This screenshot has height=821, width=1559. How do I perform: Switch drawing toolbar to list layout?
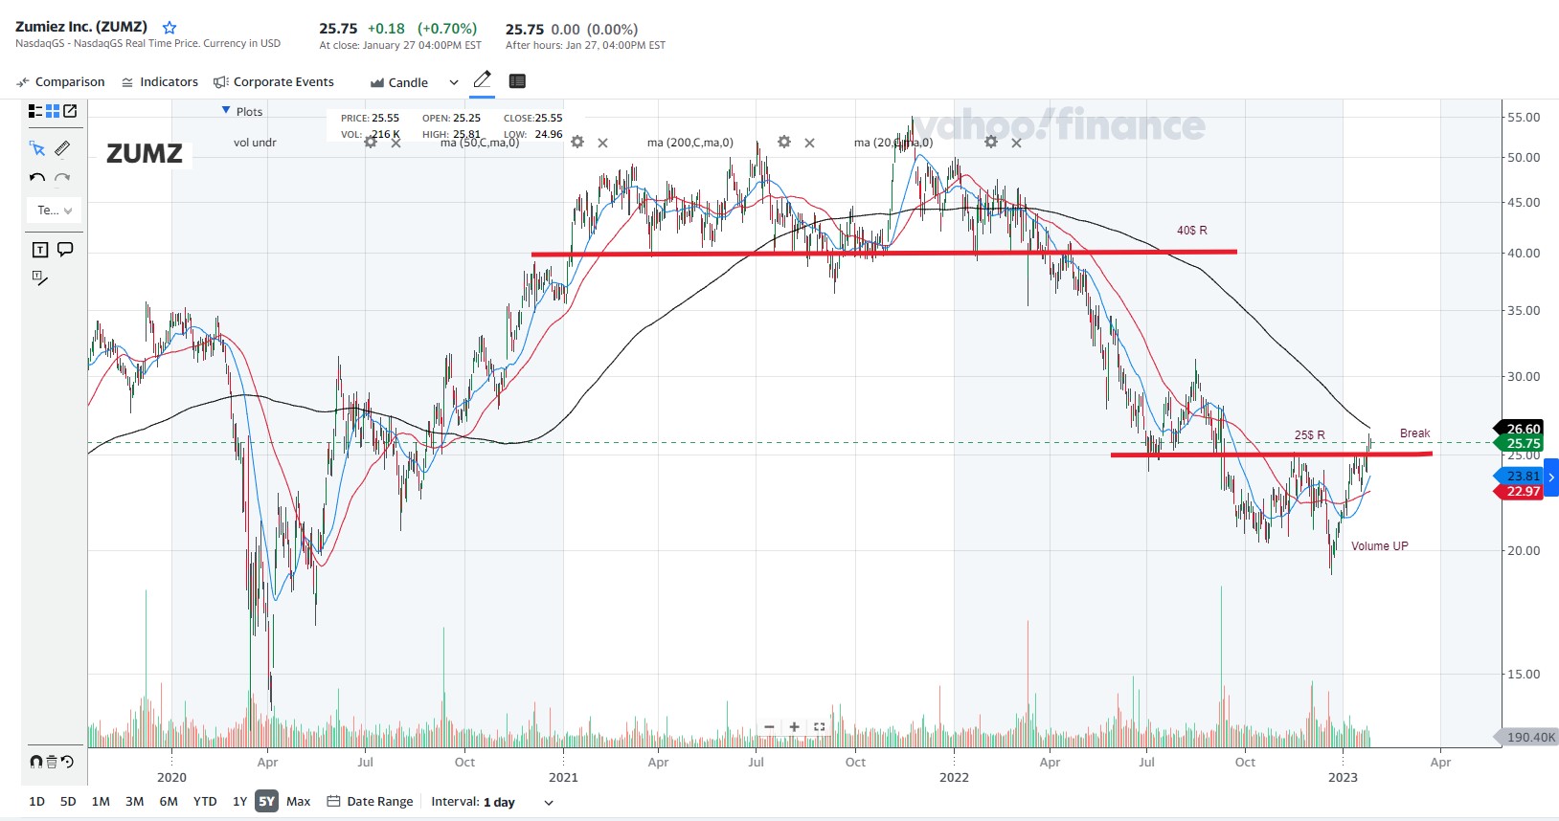pos(35,111)
